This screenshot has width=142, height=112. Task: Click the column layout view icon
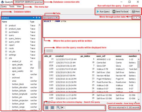pyautogui.click(x=47, y=107)
